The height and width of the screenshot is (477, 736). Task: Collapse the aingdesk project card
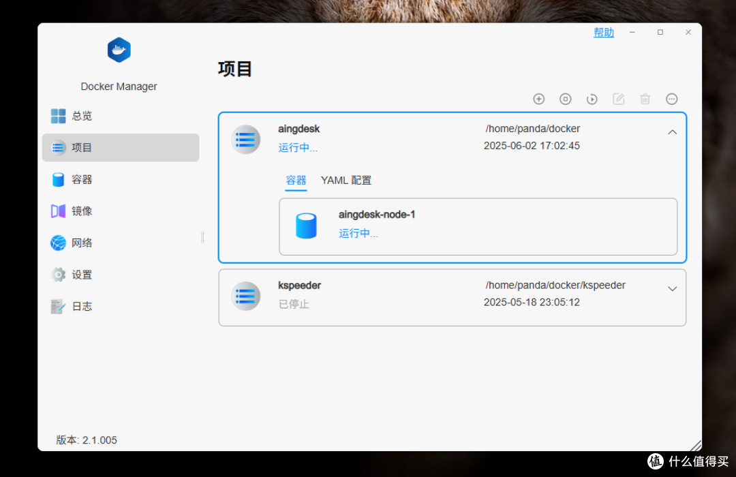coord(672,132)
